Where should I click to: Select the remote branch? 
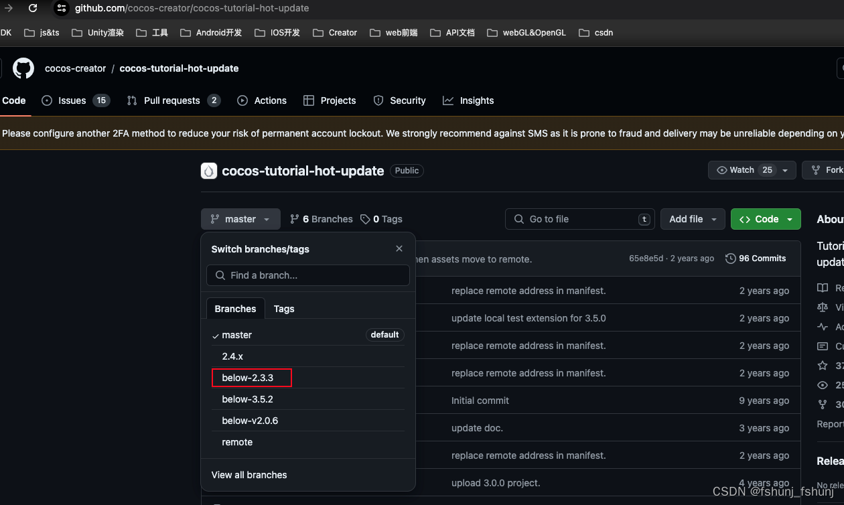308,442
